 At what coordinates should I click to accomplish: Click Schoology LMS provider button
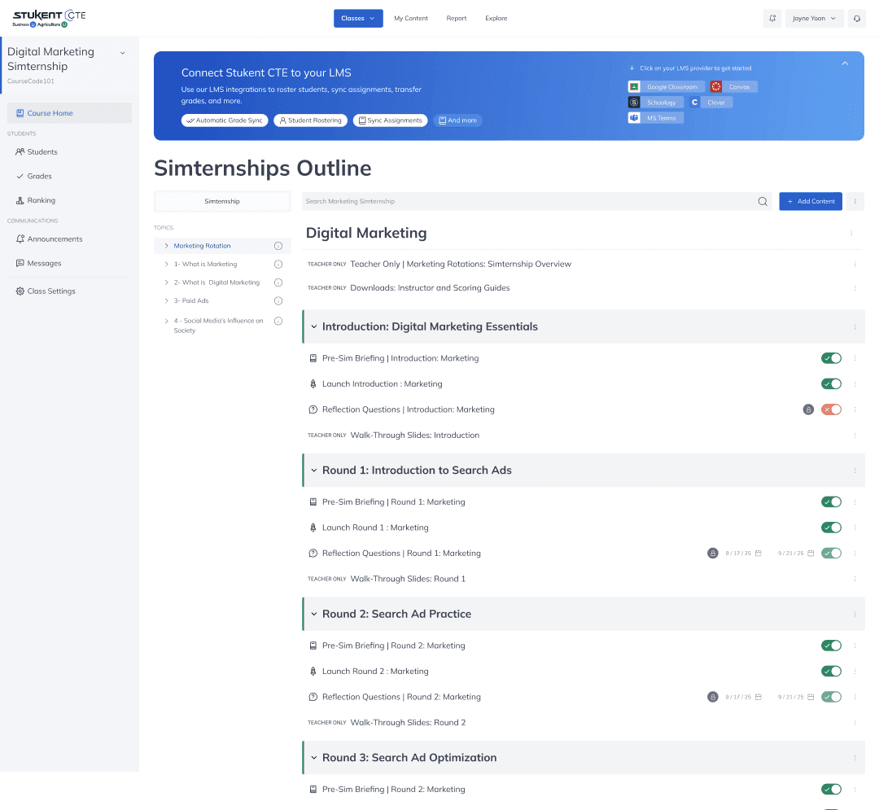656,103
